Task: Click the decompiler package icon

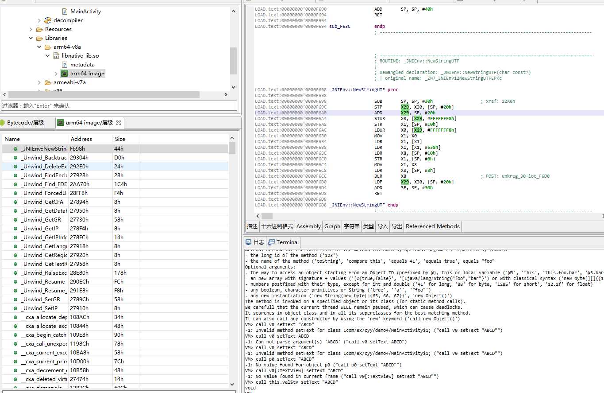Action: point(48,20)
